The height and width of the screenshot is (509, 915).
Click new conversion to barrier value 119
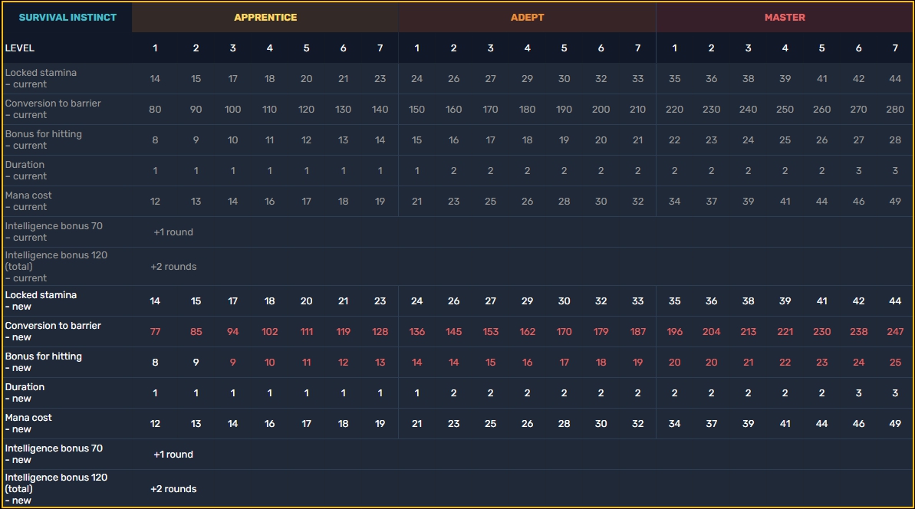click(343, 332)
